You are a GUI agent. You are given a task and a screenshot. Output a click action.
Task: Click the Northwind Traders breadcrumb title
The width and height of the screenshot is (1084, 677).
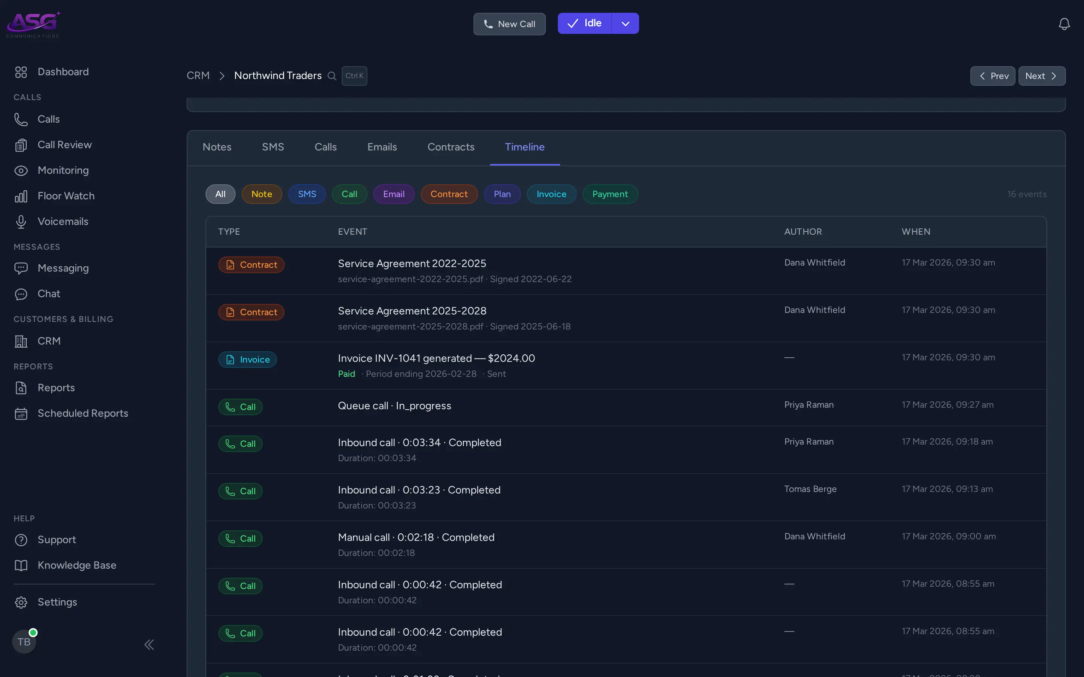click(278, 76)
